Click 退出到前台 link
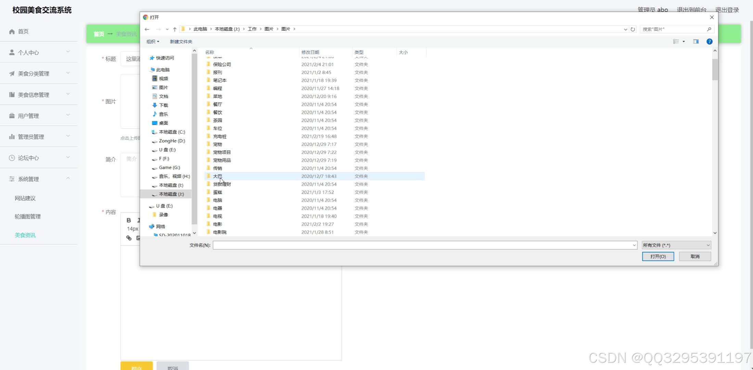 [691, 10]
